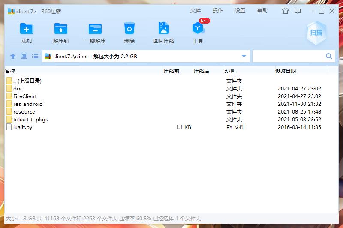Open the 设置 (Settings) menu
The height and width of the screenshot is (228, 343).
(240, 11)
